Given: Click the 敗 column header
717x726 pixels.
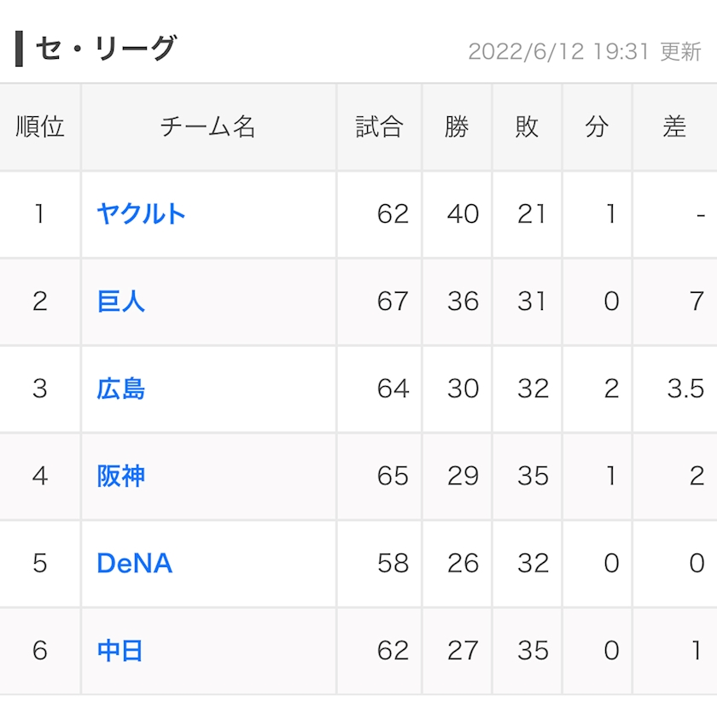Looking at the screenshot, I should [x=528, y=127].
